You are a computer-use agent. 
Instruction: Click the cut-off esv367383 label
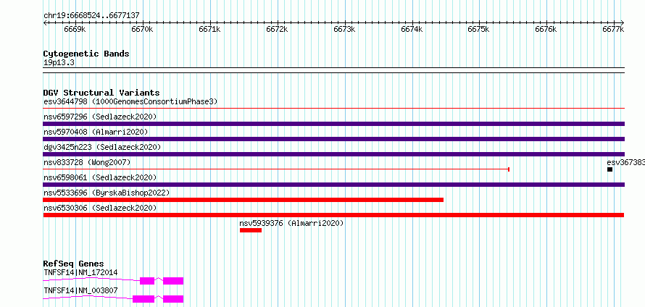pos(625,162)
